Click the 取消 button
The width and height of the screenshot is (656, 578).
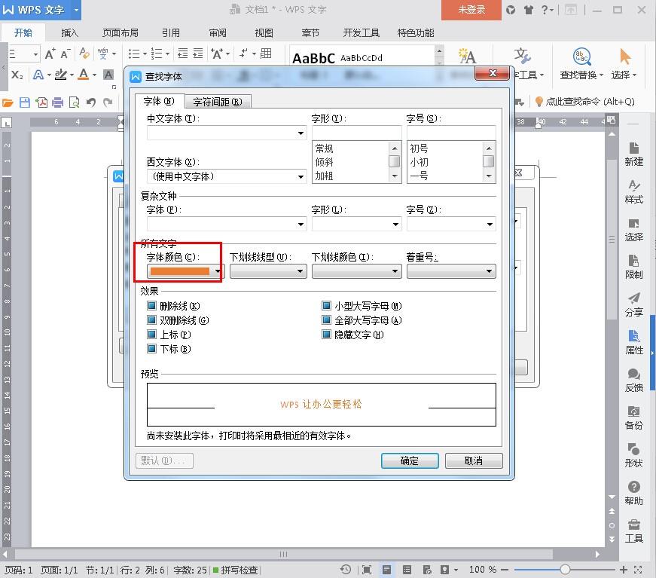[474, 460]
